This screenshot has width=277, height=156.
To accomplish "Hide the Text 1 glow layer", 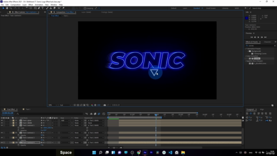I will coord(2,120).
